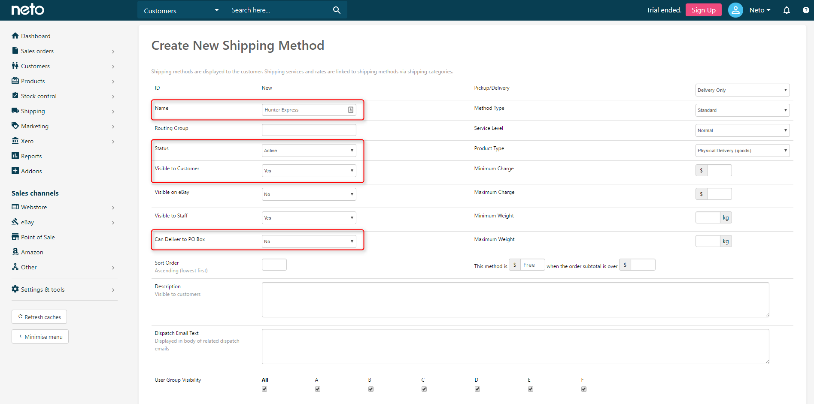Open the Can Deliver to PO Box dropdown
The width and height of the screenshot is (814, 404).
pyautogui.click(x=309, y=241)
